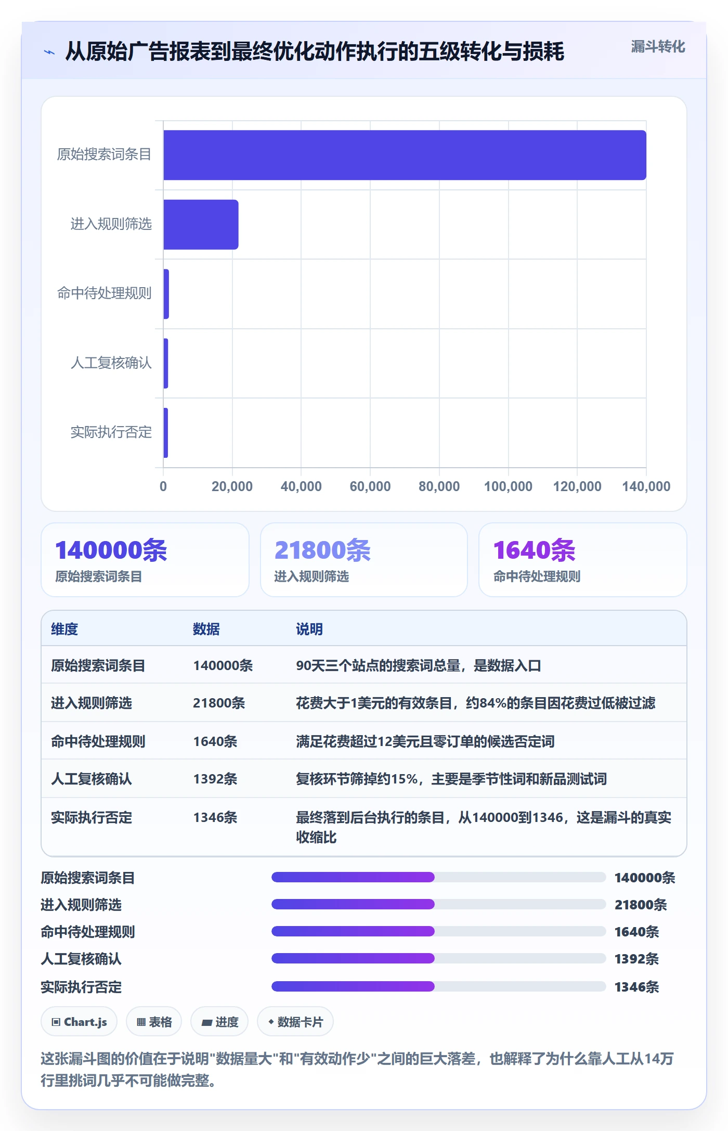Click the 实际执行否定 chart bar
Screen dimensions: 728x1131
(x=165, y=433)
